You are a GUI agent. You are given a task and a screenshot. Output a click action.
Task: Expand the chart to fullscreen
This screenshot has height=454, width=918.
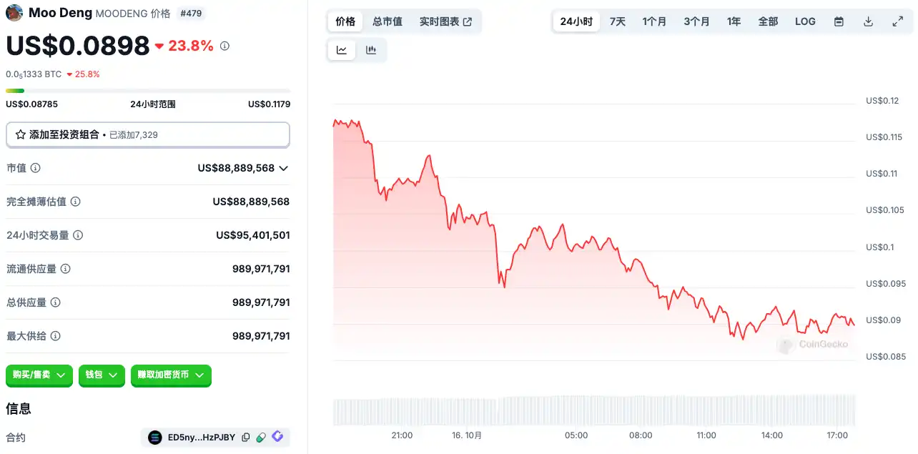click(898, 21)
